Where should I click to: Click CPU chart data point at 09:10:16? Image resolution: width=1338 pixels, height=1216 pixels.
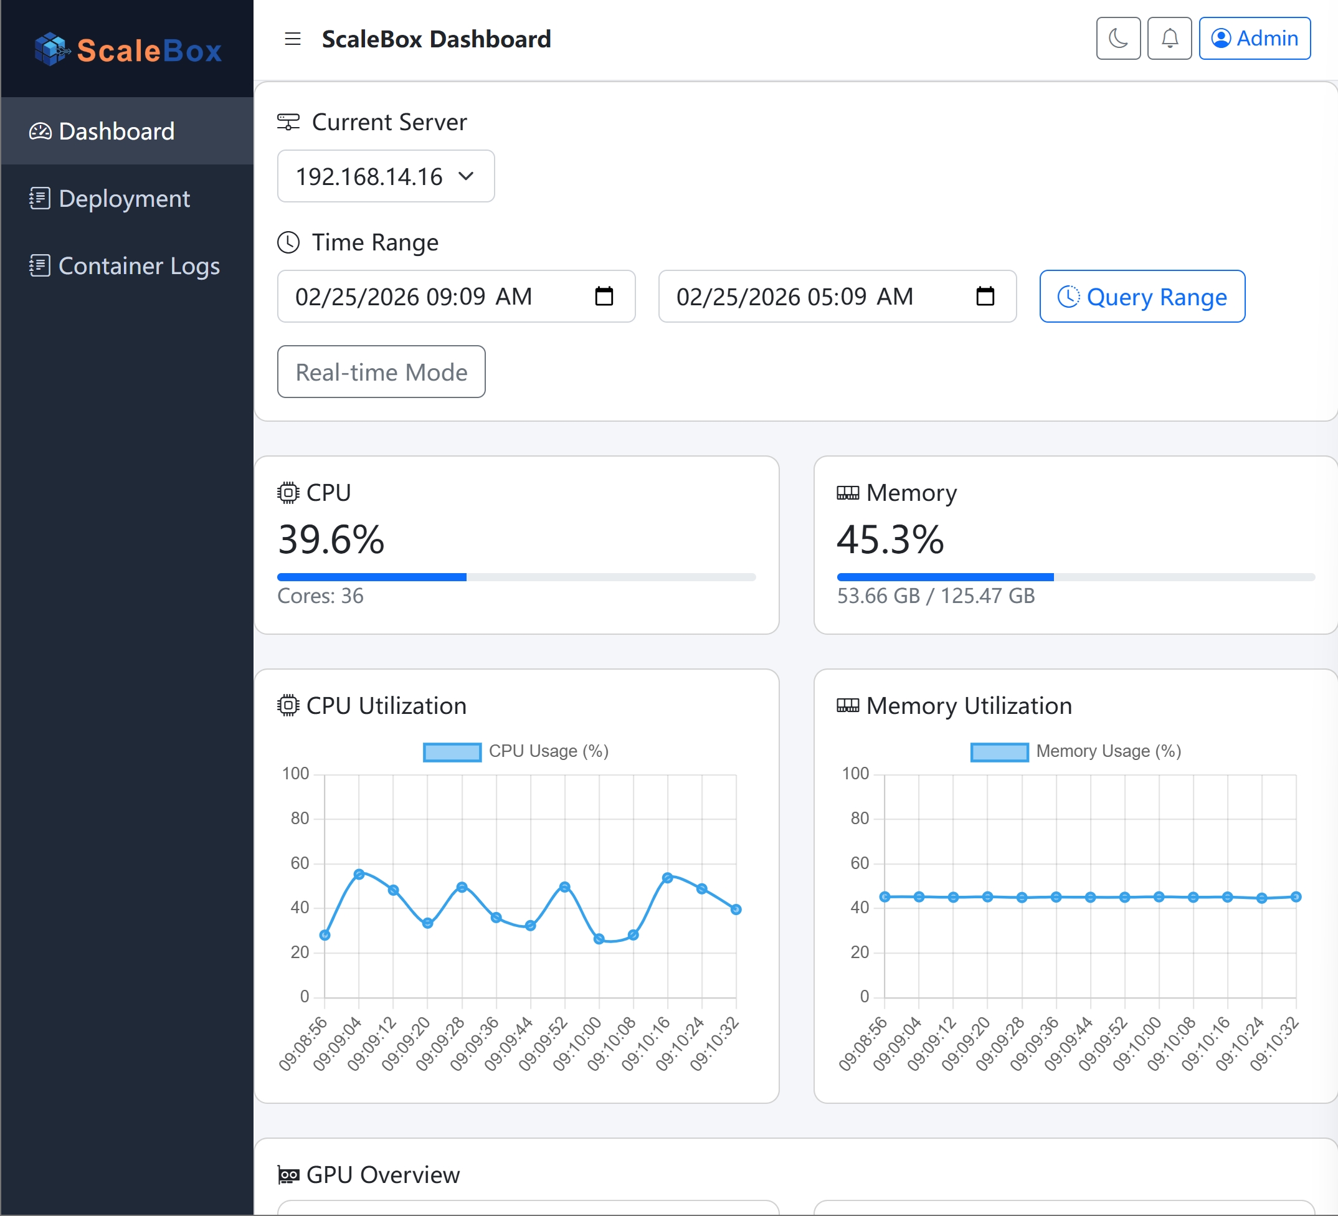click(668, 878)
